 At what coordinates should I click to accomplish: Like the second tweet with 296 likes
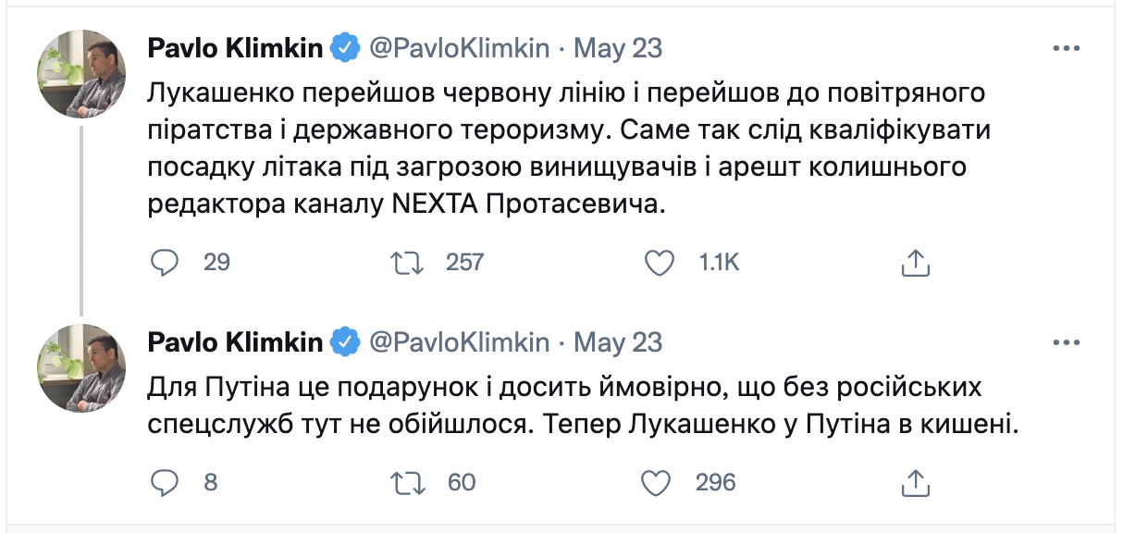(x=656, y=481)
